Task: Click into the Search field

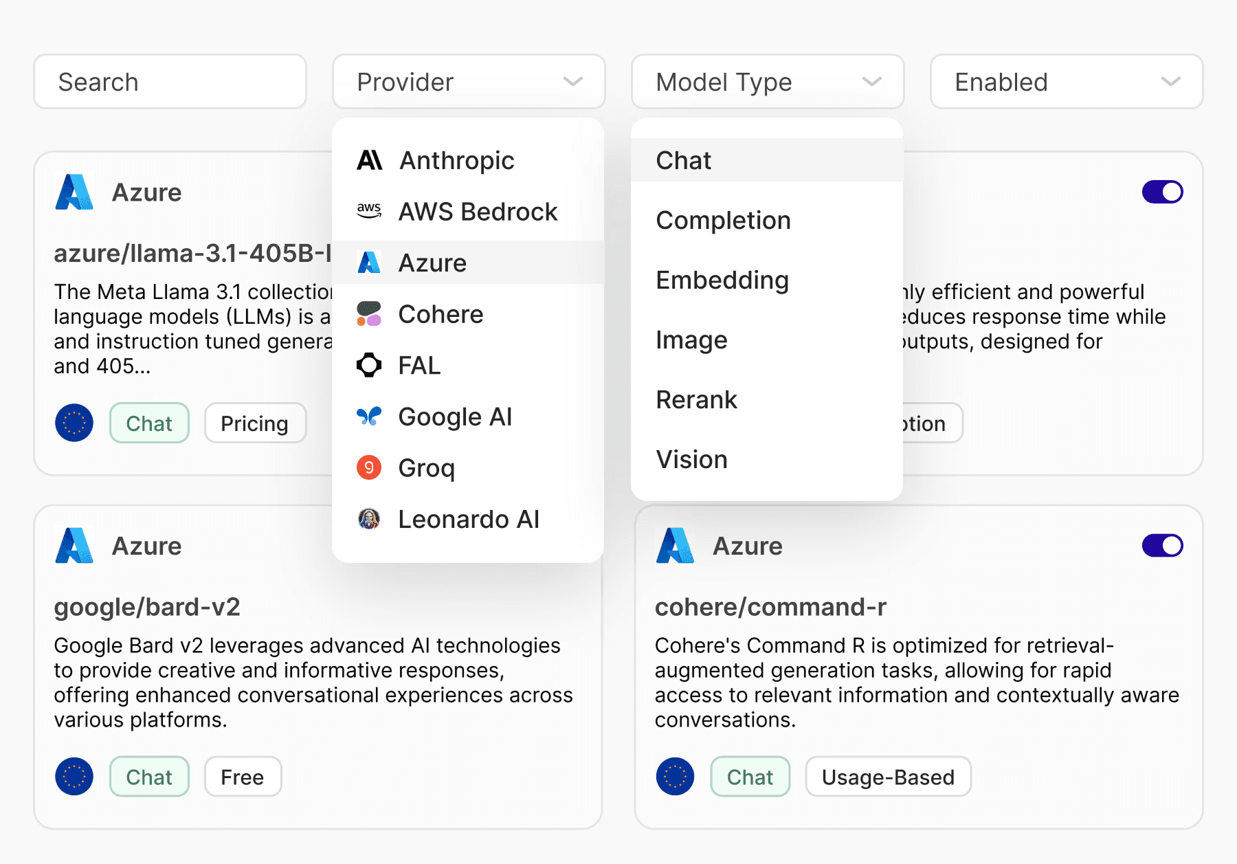Action: point(170,82)
